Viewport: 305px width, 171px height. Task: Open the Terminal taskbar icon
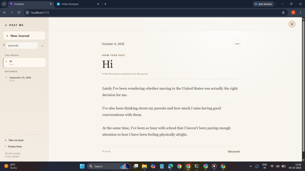coord(197,166)
